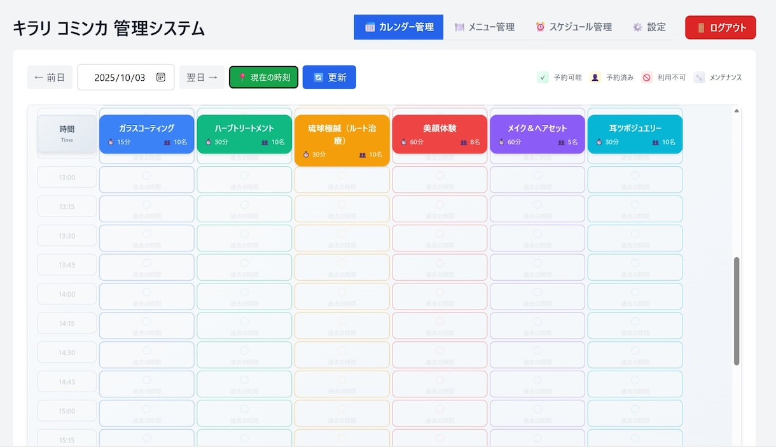Image resolution: width=776 pixels, height=447 pixels.
Task: Click people icon in 琉球極鍼 header
Action: [x=363, y=155]
